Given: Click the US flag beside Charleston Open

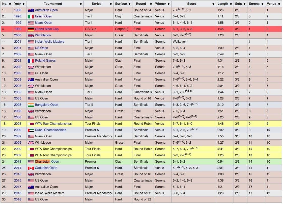Looking at the screenshot, I should click(x=31, y=162).
